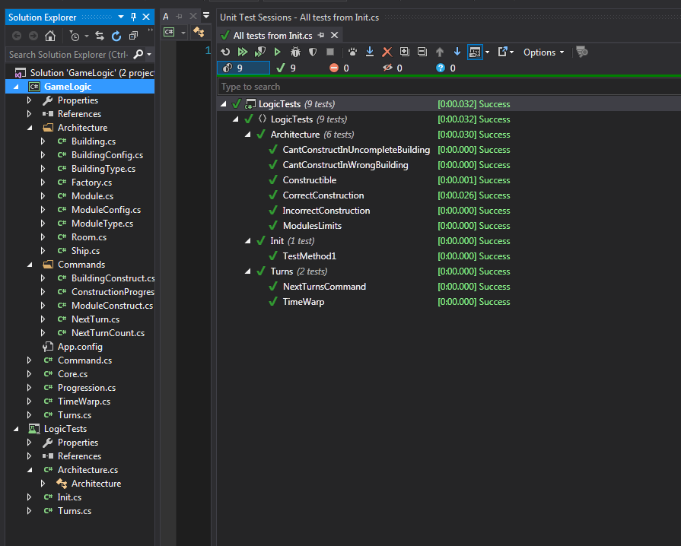
Task: Click the Debug Unit Tests bug icon
Action: coord(295,52)
